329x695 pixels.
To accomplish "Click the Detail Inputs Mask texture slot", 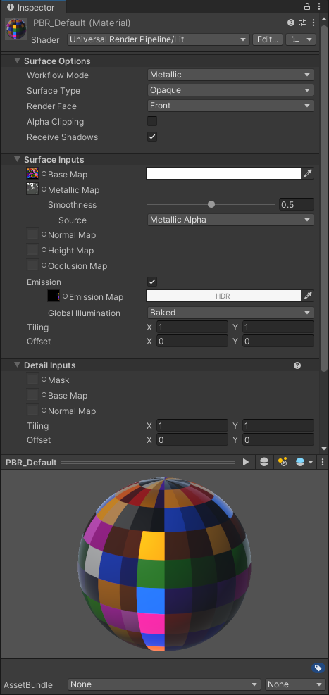I will click(x=32, y=380).
